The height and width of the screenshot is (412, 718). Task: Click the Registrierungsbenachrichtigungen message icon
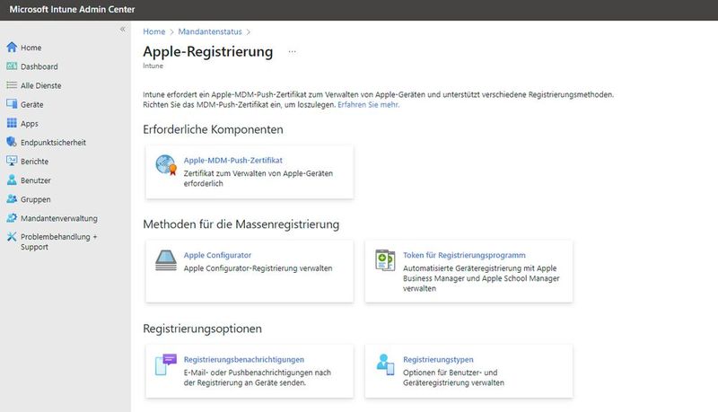point(166,364)
